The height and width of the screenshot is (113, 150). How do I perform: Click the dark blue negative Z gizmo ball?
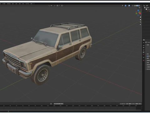[138, 15]
